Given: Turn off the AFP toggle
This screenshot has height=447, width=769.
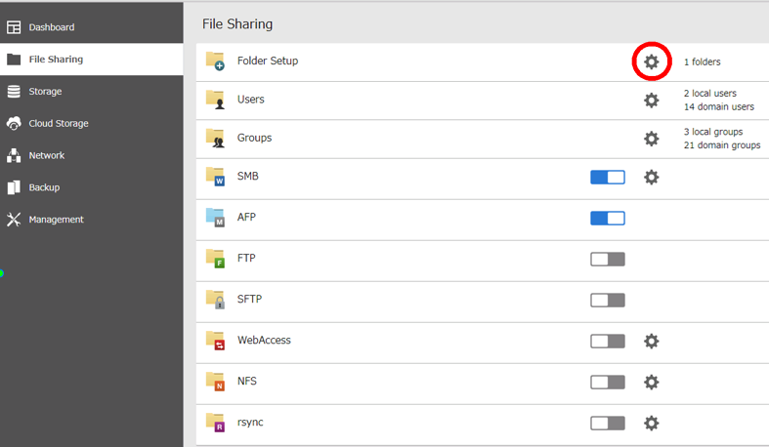Looking at the screenshot, I should 607,218.
